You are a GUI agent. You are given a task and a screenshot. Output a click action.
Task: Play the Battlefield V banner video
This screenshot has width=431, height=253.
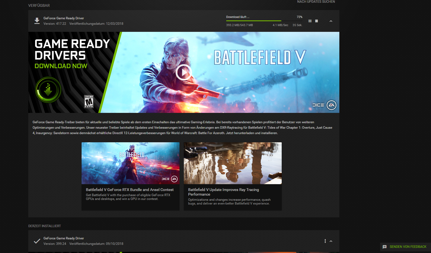pos(184,72)
